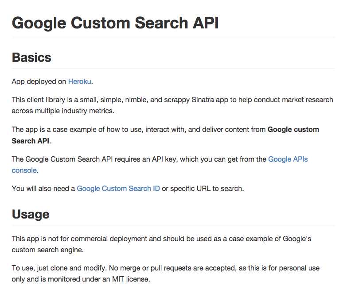This screenshot has width=347, height=294.
Task: Click the 'custom search engine' line
Action: [x=48, y=250]
